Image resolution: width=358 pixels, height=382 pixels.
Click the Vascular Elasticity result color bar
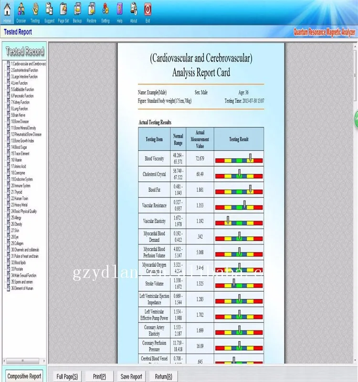click(x=239, y=223)
